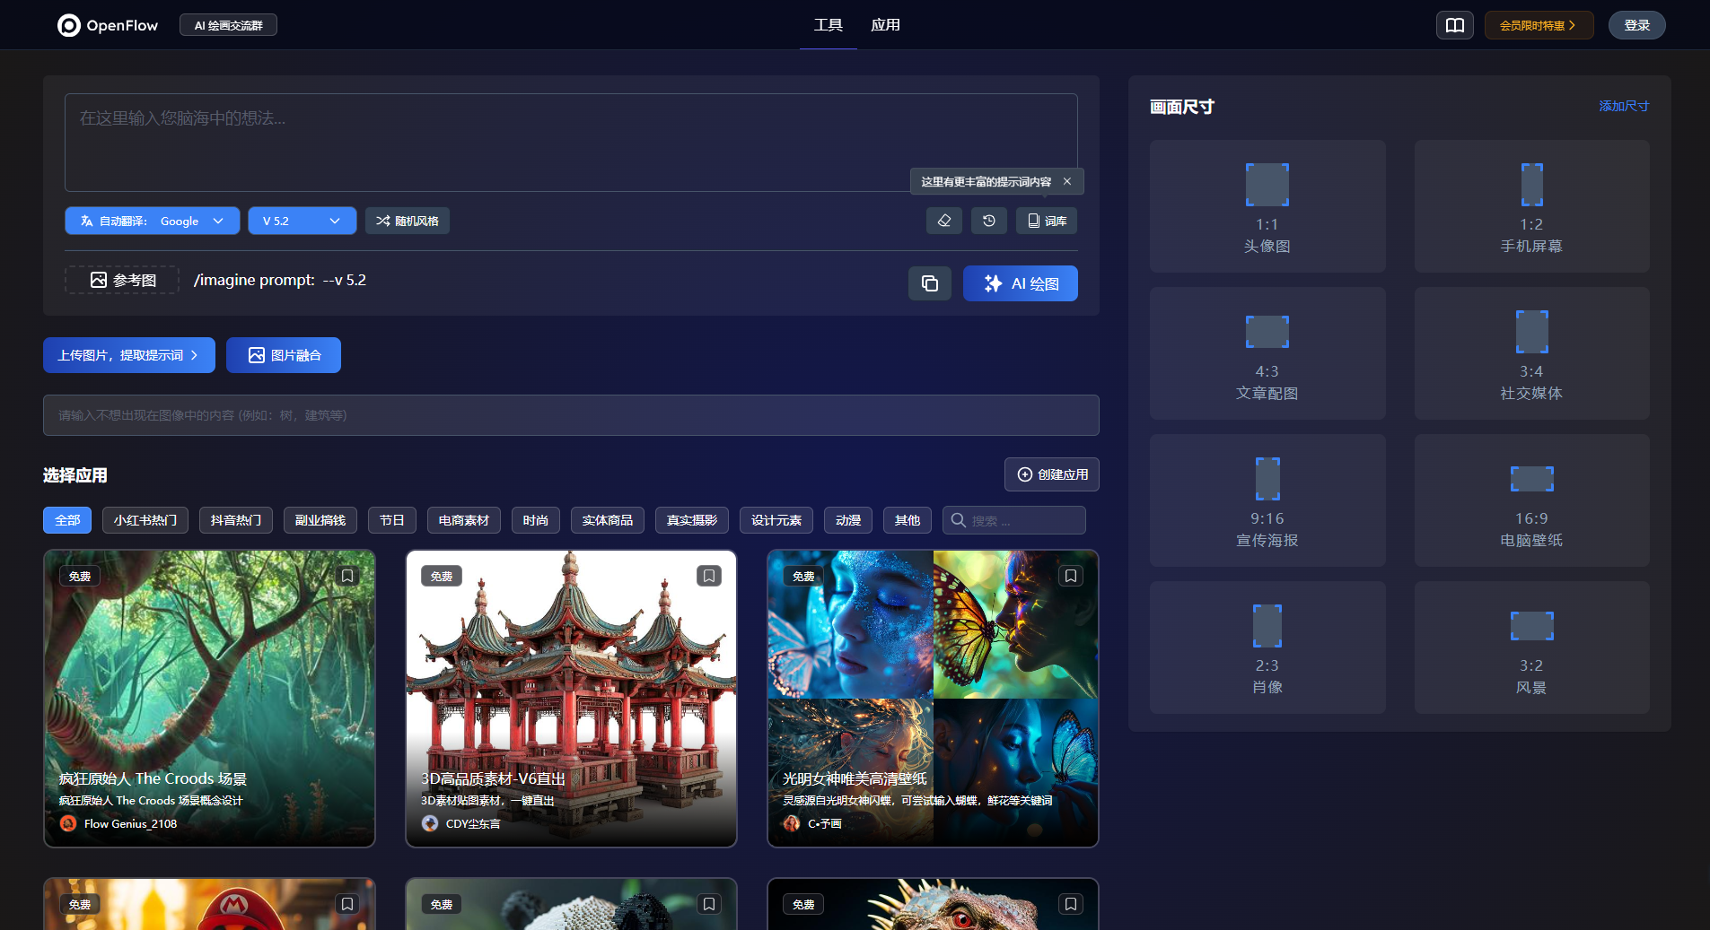Select the 1:1 avatar size option
1710x930 pixels.
click(1267, 206)
